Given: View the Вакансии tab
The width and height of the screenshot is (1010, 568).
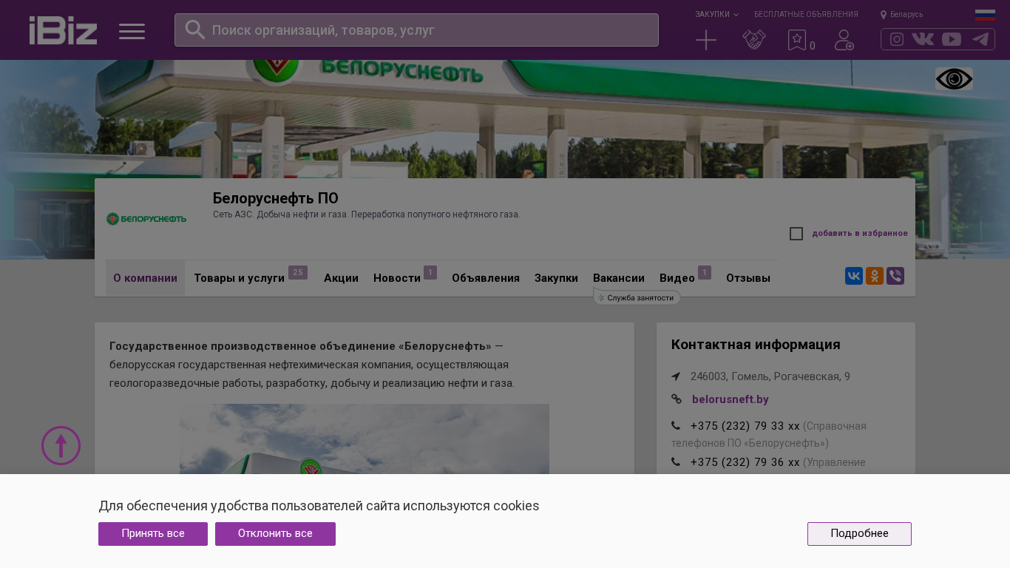Looking at the screenshot, I should coord(619,278).
